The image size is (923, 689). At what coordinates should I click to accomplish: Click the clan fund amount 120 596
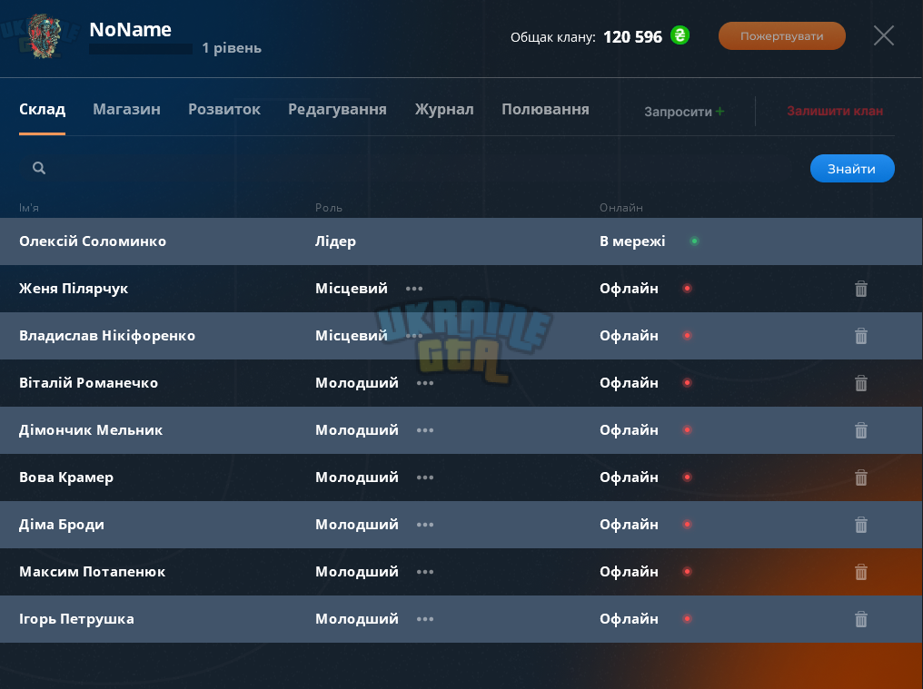(633, 37)
